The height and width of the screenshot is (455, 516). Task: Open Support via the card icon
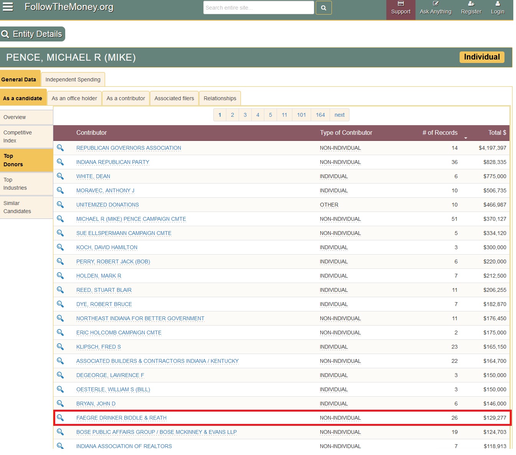[401, 4]
